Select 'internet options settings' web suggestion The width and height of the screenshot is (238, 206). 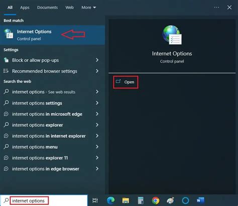click(x=52, y=103)
